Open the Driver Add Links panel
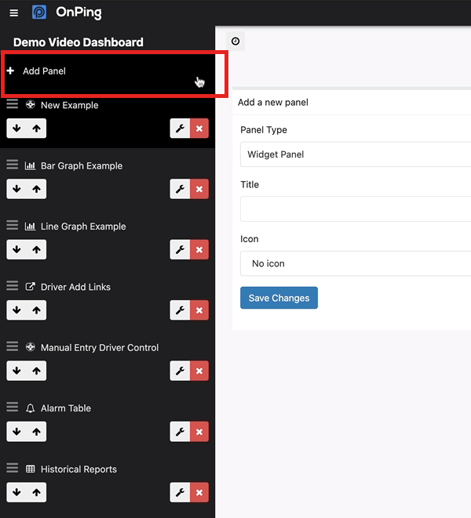 point(75,287)
